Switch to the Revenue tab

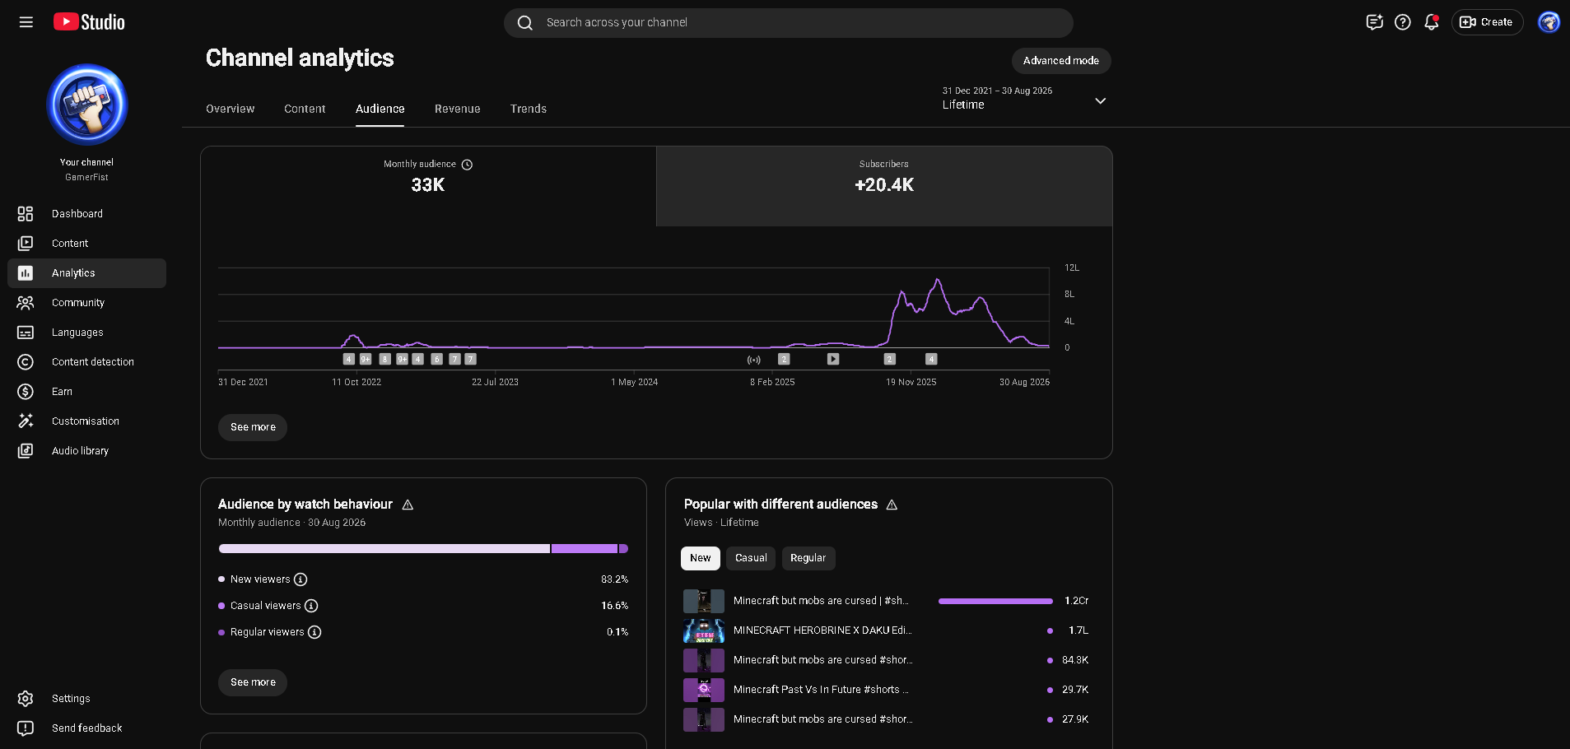tap(458, 109)
